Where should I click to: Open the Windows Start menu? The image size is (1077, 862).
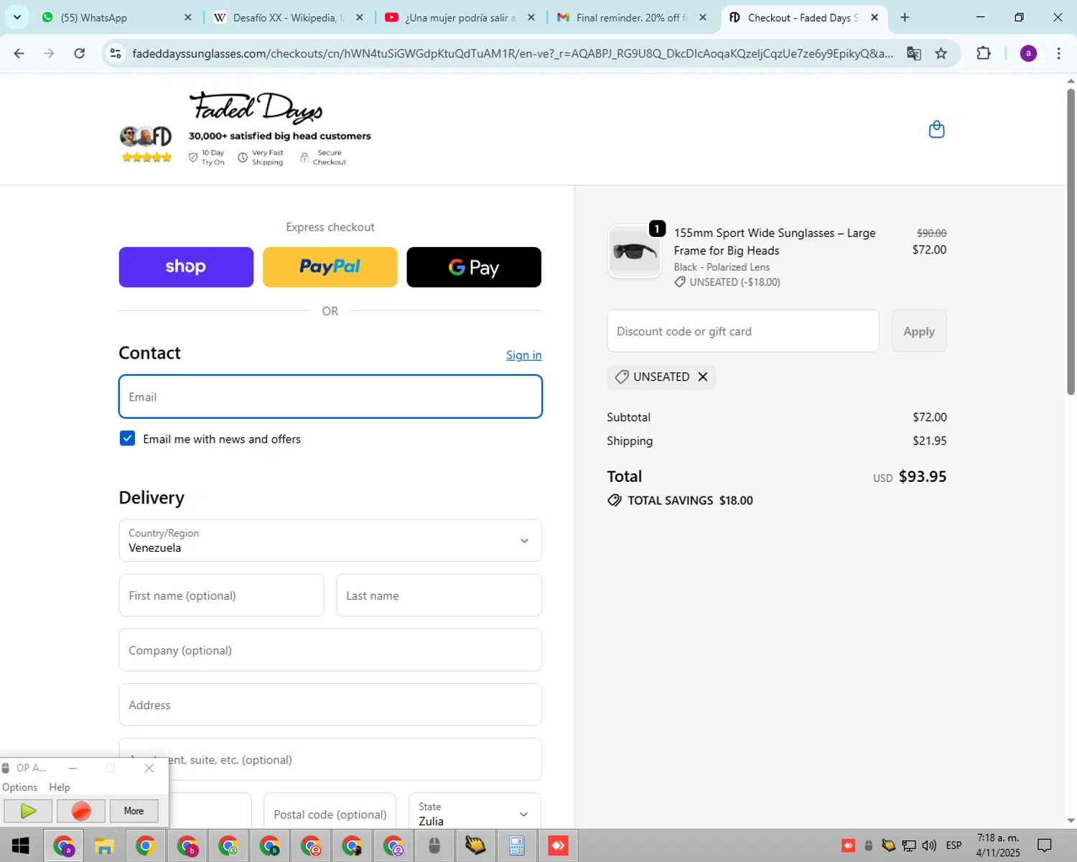point(20,845)
